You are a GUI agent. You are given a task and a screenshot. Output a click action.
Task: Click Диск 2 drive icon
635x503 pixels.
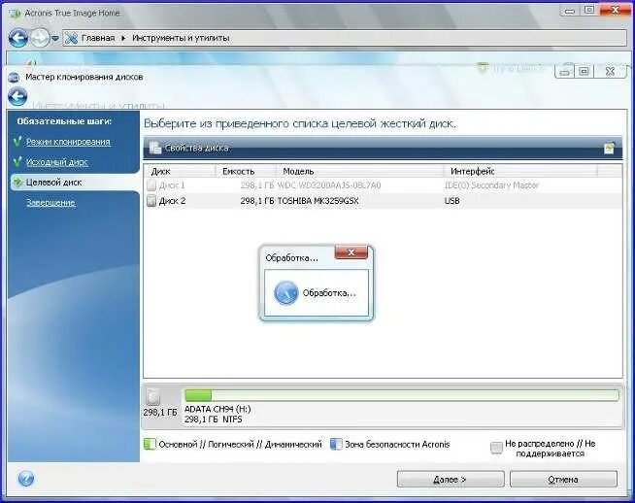(x=151, y=200)
